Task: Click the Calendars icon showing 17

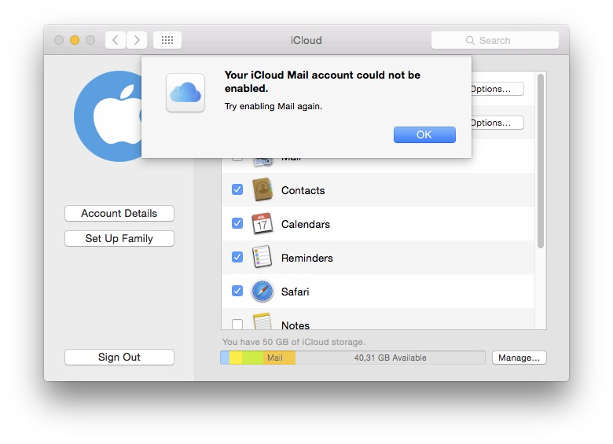Action: (262, 223)
